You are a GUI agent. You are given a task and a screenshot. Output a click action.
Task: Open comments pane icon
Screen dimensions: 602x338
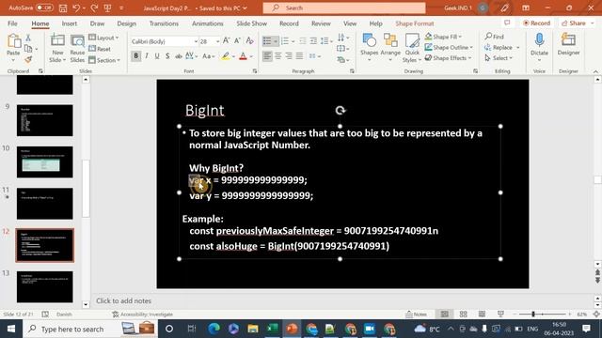[x=507, y=23]
